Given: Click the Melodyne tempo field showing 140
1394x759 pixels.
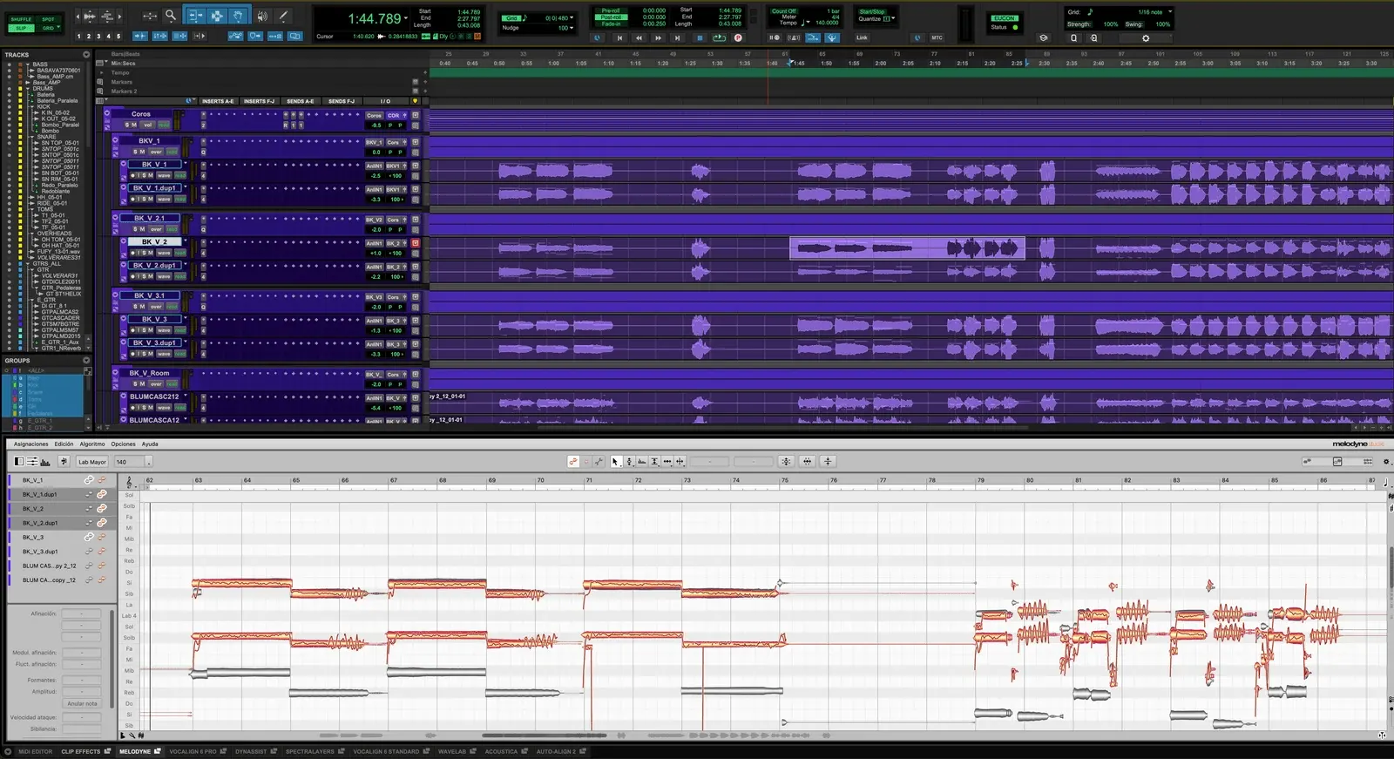Looking at the screenshot, I should [129, 462].
